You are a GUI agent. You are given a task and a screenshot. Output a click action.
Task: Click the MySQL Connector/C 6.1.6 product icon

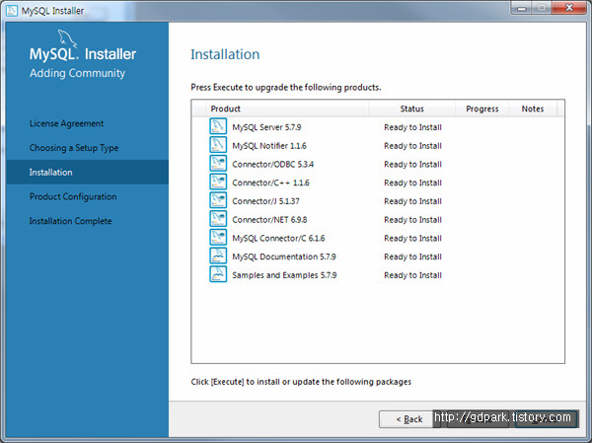click(x=218, y=237)
